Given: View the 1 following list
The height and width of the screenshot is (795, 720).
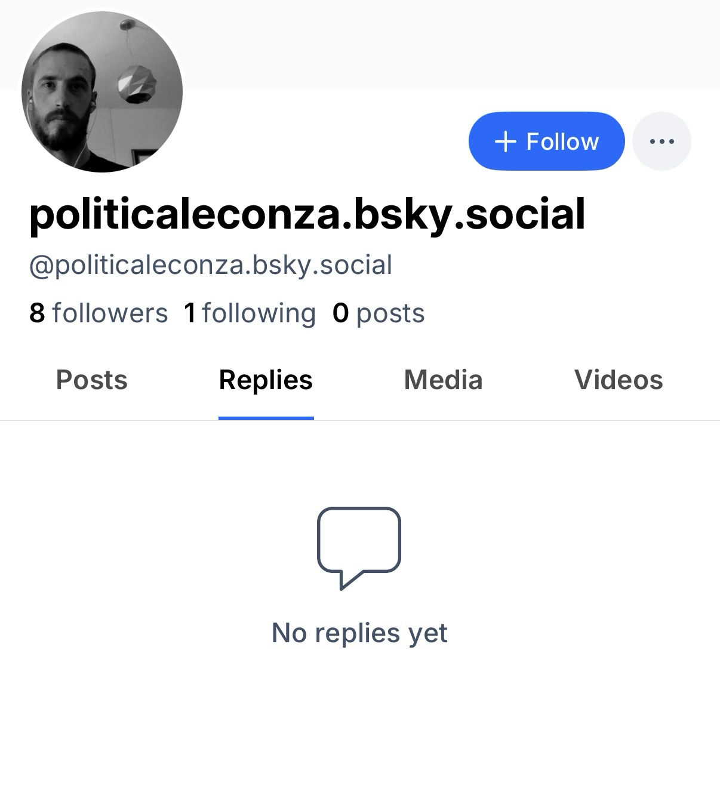Looking at the screenshot, I should [x=250, y=313].
